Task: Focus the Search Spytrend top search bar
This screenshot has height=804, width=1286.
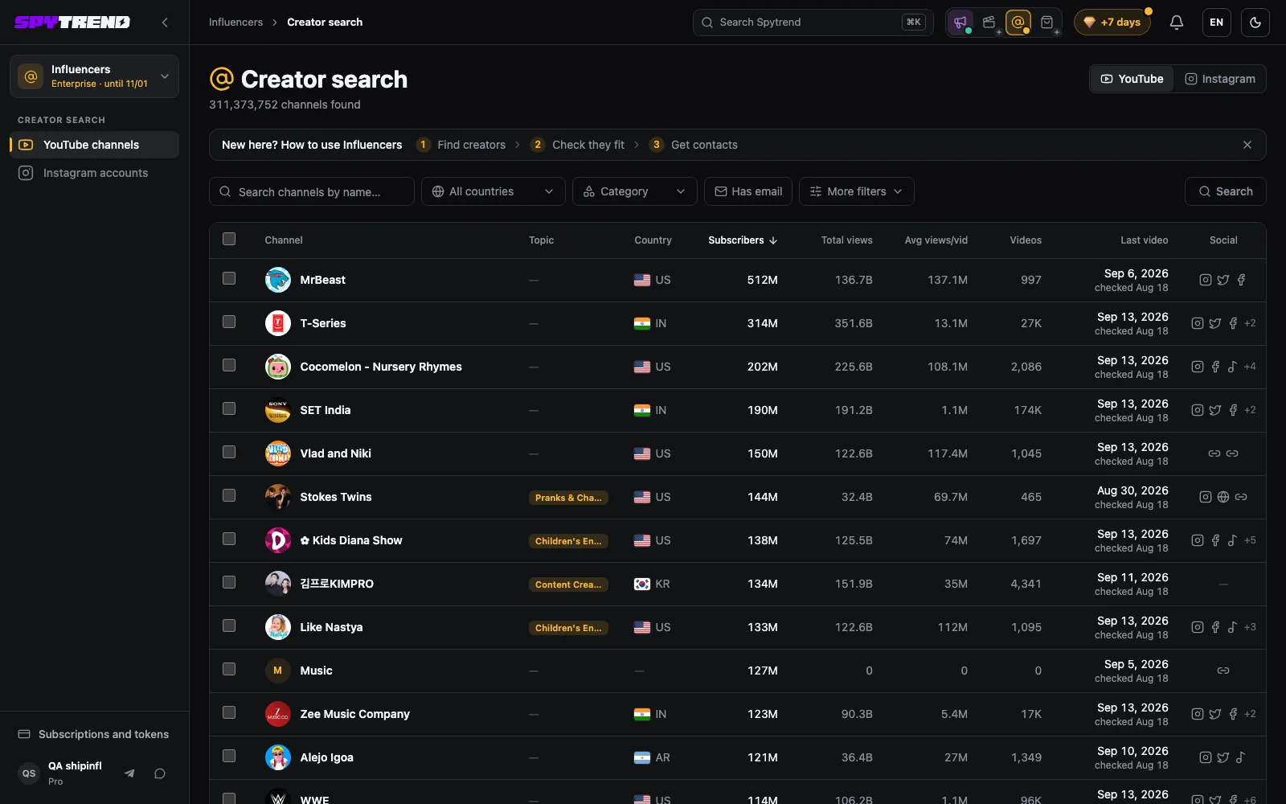Action: (x=813, y=23)
